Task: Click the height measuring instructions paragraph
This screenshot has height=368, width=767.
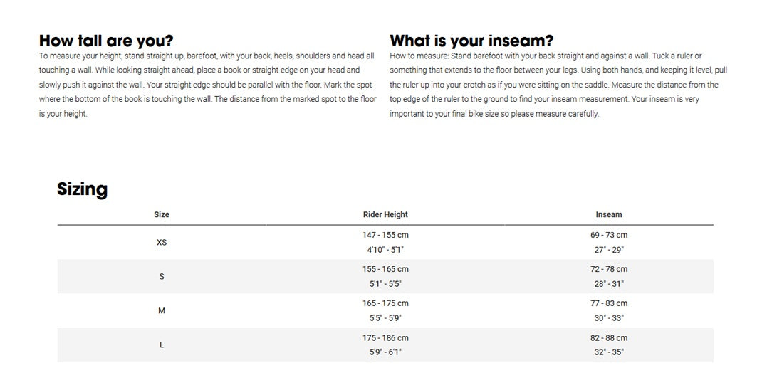Action: (208, 85)
